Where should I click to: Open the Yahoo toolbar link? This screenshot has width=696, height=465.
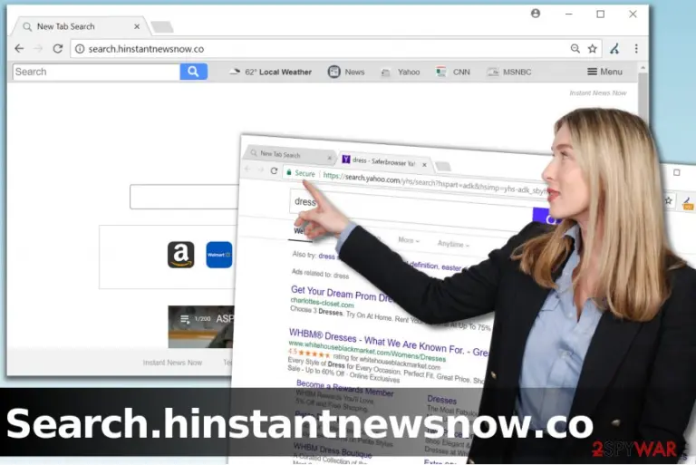pyautogui.click(x=400, y=72)
